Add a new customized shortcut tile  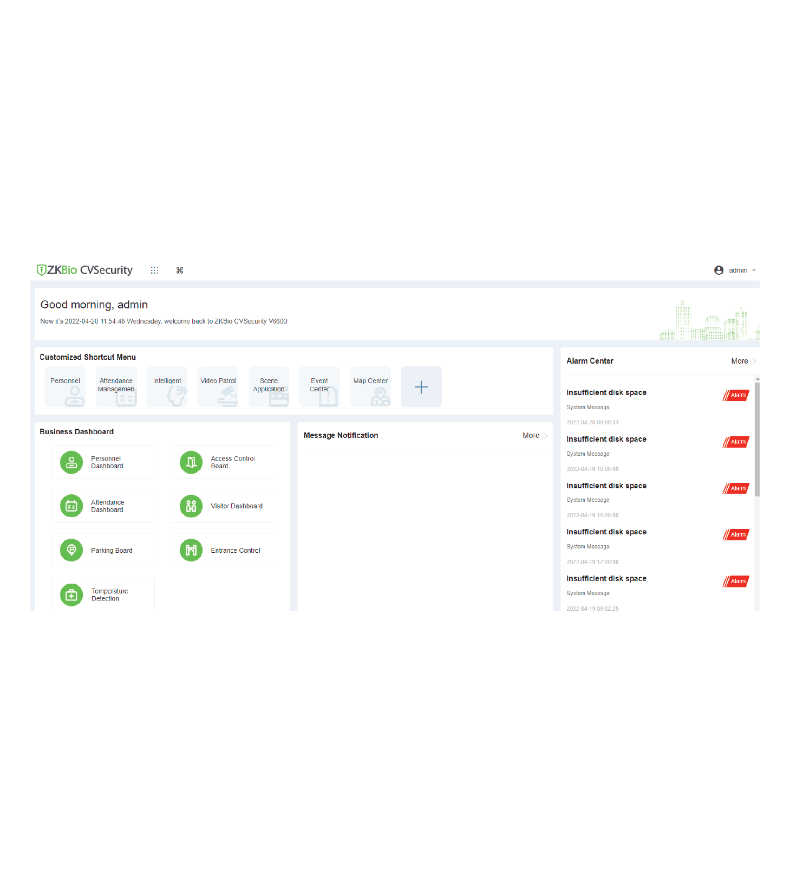(x=421, y=387)
